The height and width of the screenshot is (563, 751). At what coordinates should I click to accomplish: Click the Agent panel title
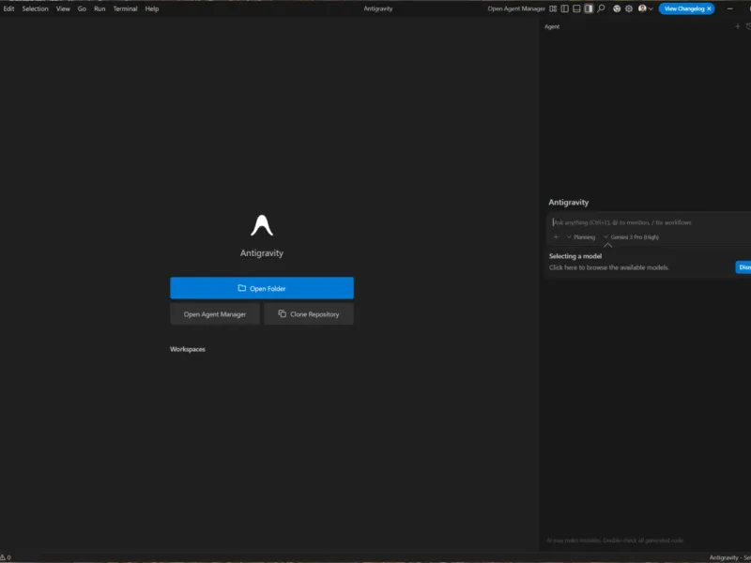coord(552,27)
